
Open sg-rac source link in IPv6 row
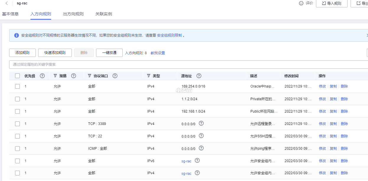pyautogui.click(x=187, y=161)
